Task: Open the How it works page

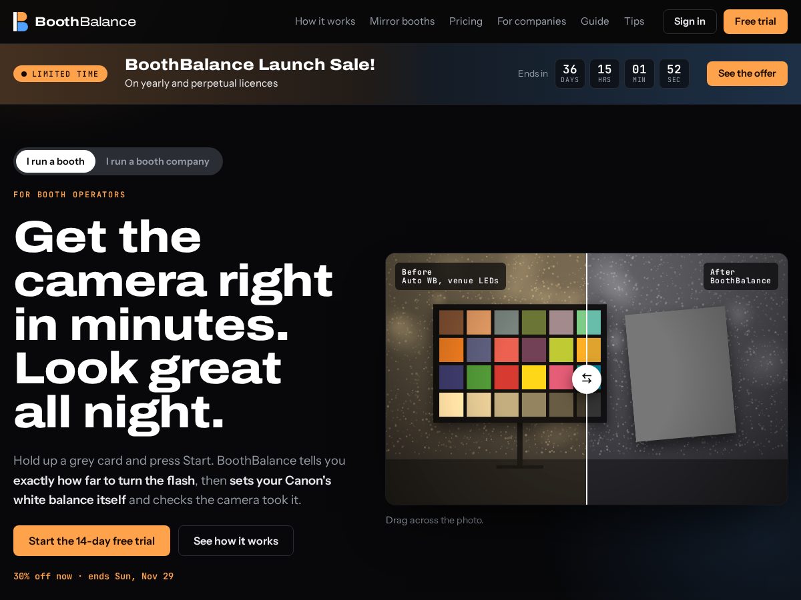Action: tap(325, 21)
